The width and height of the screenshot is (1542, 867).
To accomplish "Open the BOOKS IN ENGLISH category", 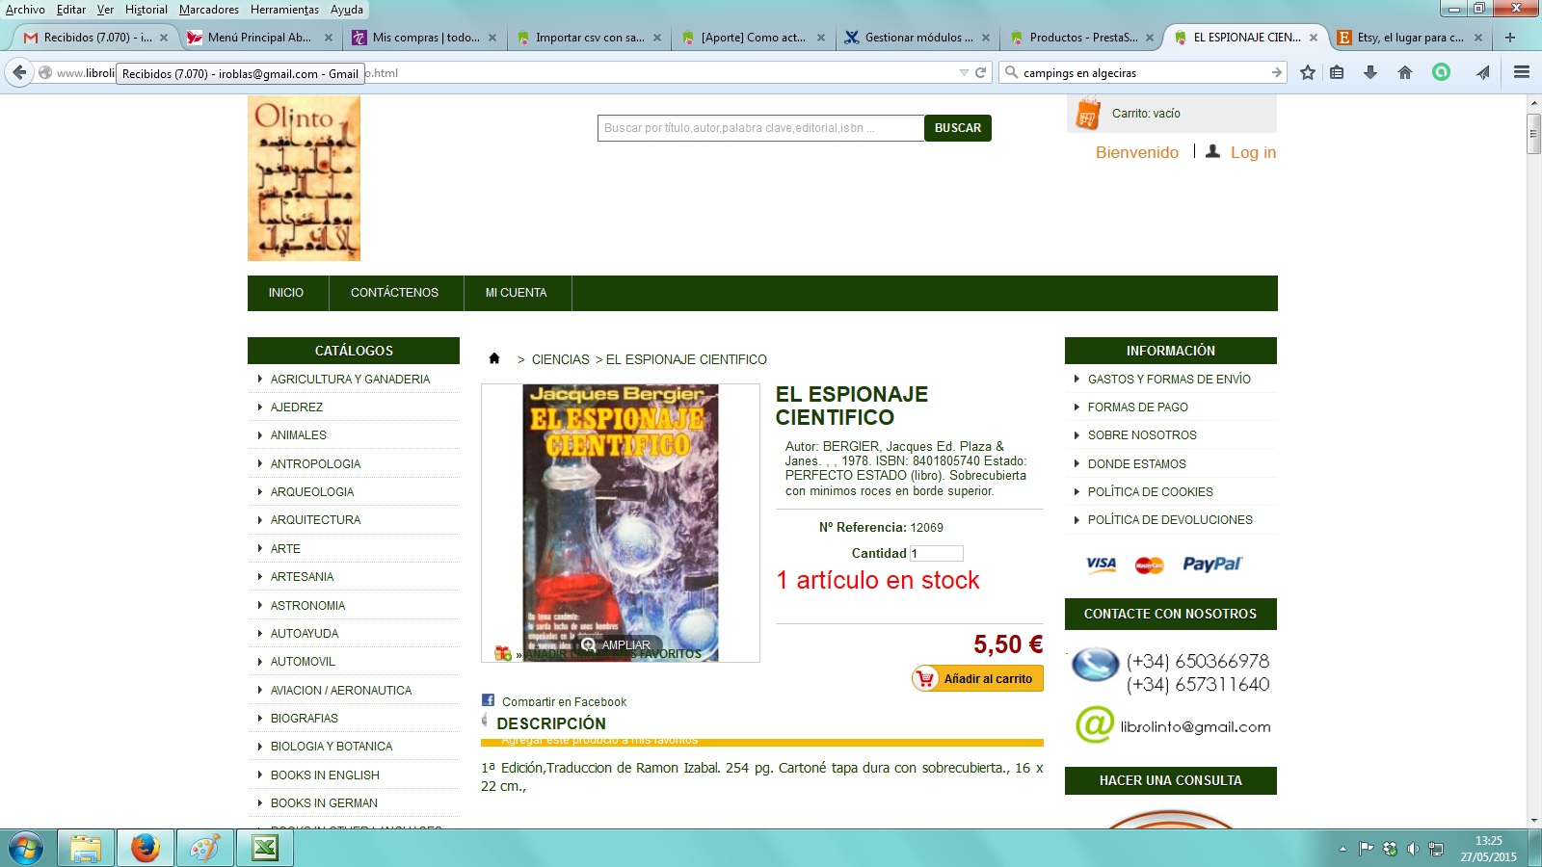I will pyautogui.click(x=325, y=775).
